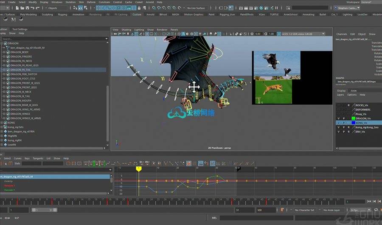382x225 pixels.
Task: Toggle visibility V for DRAGON_Vis layer
Action: (338, 119)
